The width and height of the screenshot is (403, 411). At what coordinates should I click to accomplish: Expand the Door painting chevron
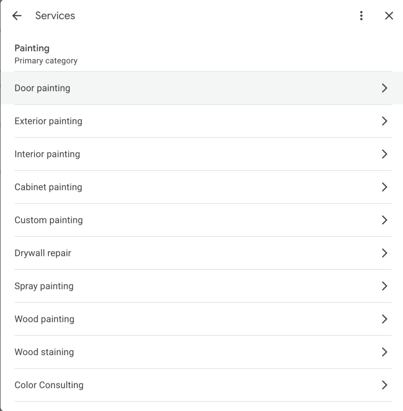pos(384,88)
